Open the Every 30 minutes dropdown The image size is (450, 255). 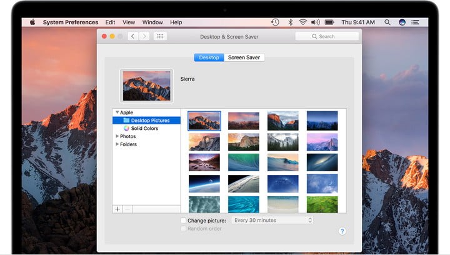click(x=272, y=220)
